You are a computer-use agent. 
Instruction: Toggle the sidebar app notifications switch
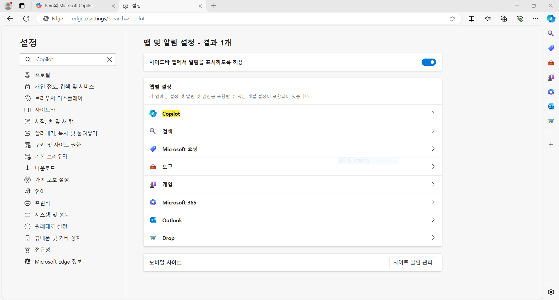pyautogui.click(x=429, y=62)
